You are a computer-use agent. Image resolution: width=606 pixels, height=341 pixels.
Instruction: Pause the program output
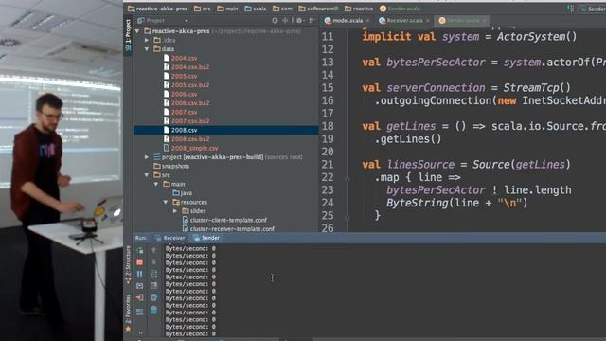tap(140, 274)
